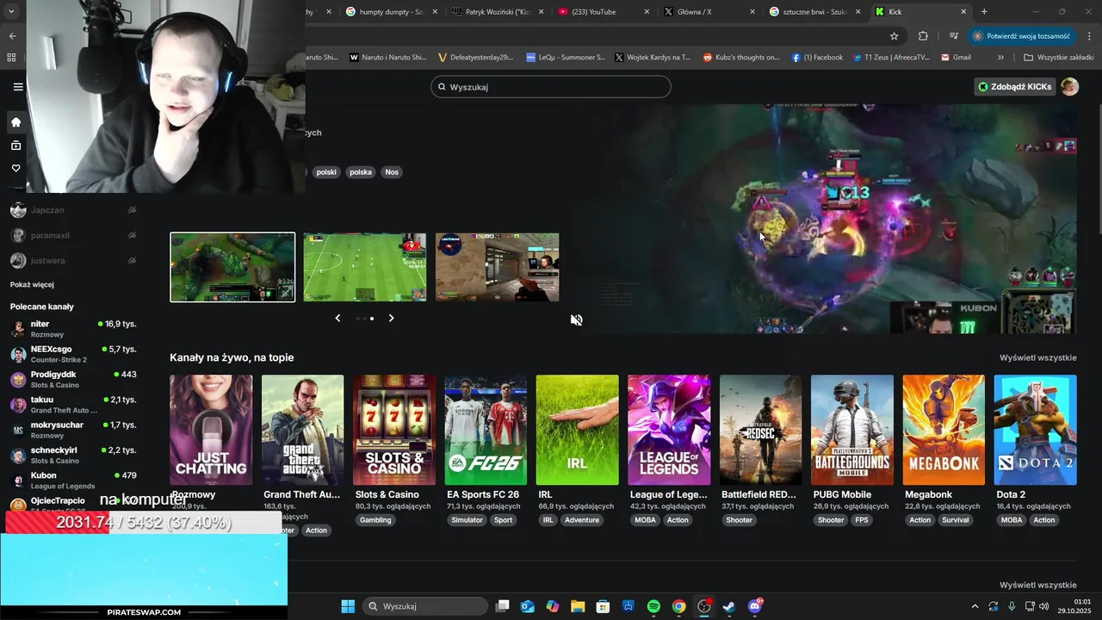Click the polski stream tag

(326, 172)
